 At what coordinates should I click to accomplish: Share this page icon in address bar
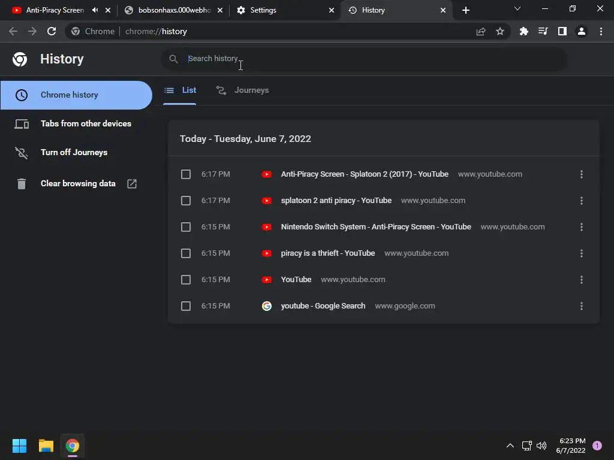(x=481, y=32)
